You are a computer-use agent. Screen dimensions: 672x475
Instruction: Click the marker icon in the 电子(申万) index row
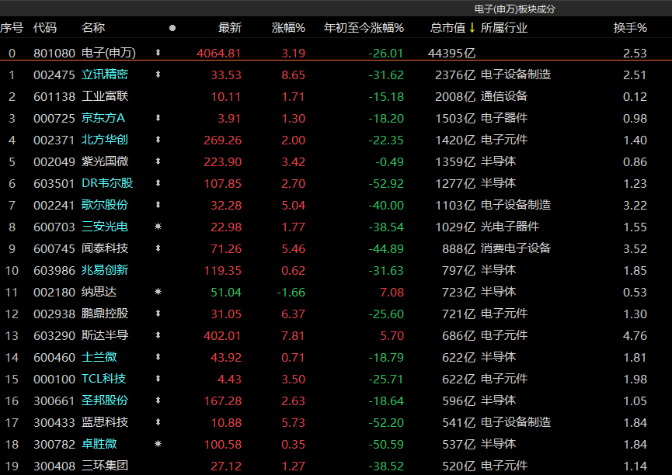[x=158, y=53]
